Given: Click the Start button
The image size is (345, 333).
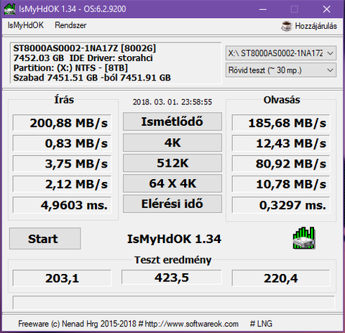Looking at the screenshot, I should [45, 239].
